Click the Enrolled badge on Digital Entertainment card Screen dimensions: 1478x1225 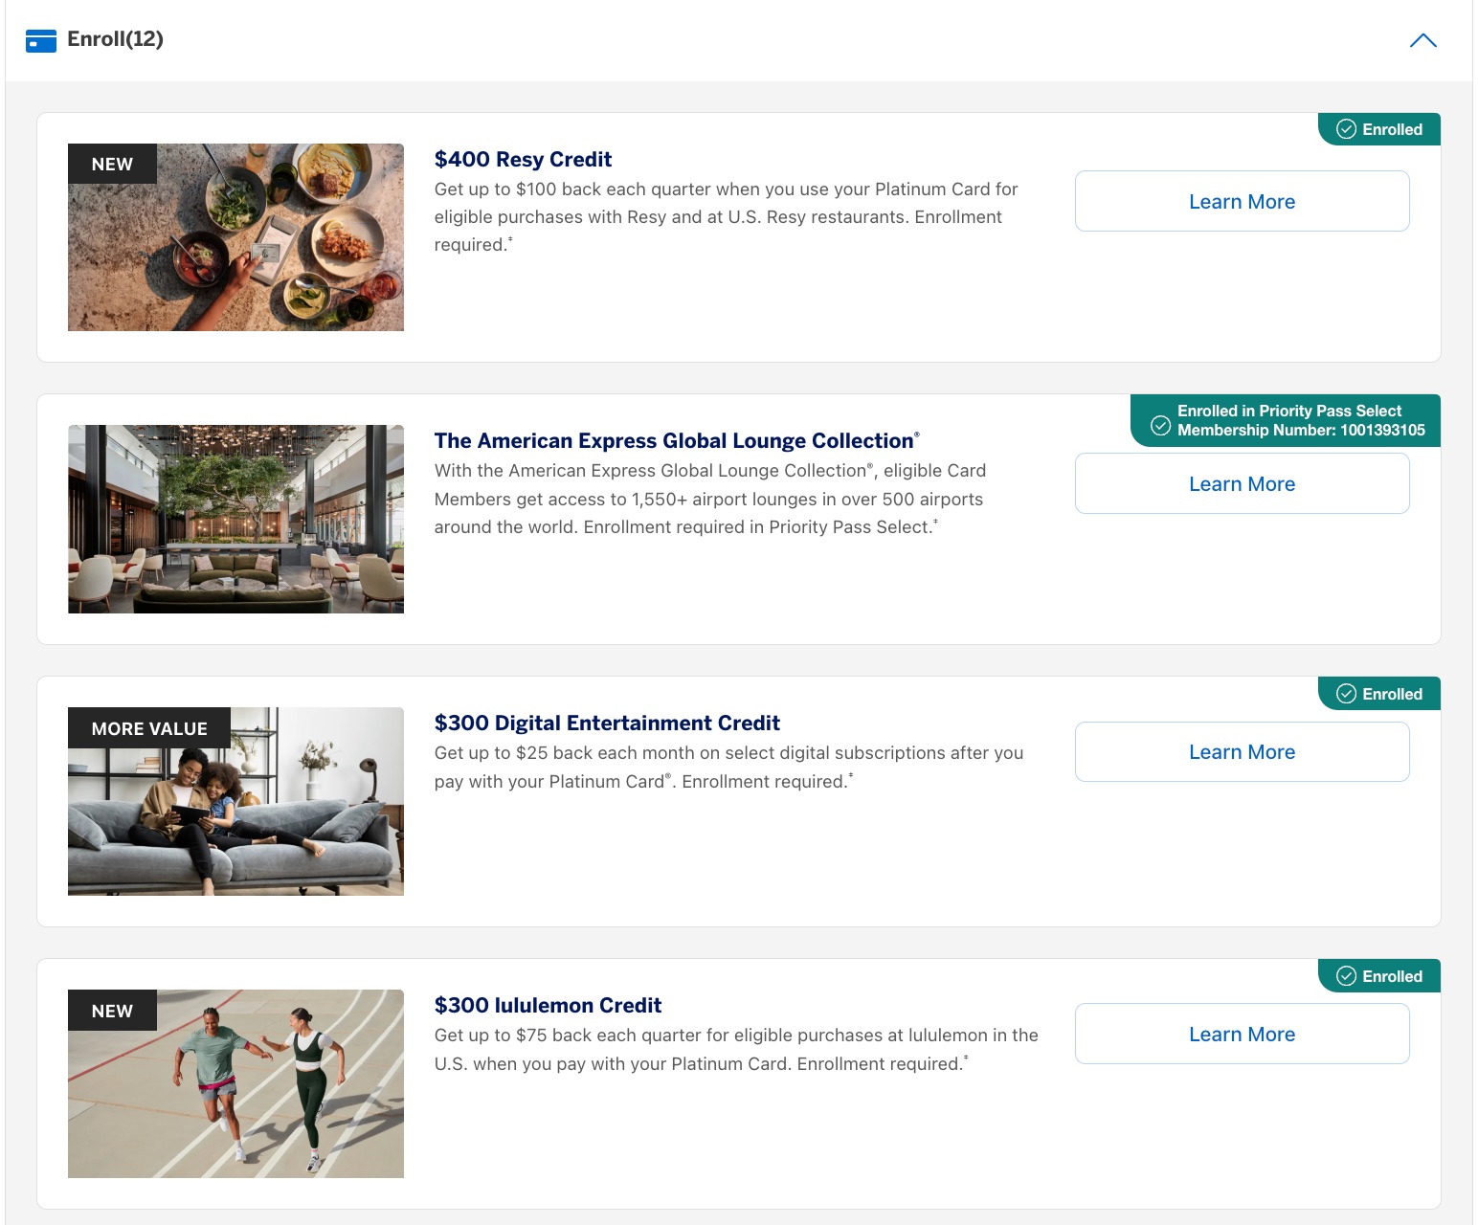coord(1379,694)
